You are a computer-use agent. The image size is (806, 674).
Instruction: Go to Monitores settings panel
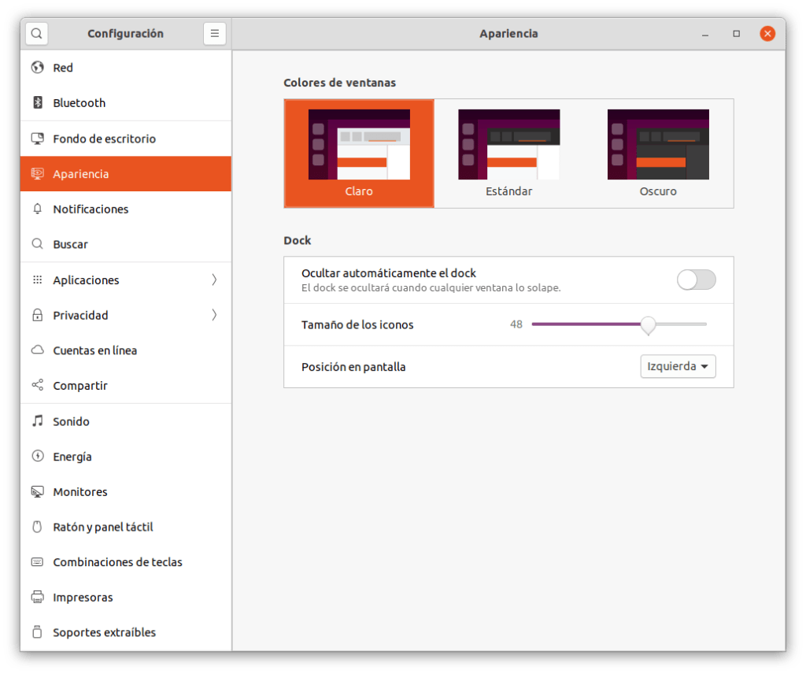pos(80,492)
